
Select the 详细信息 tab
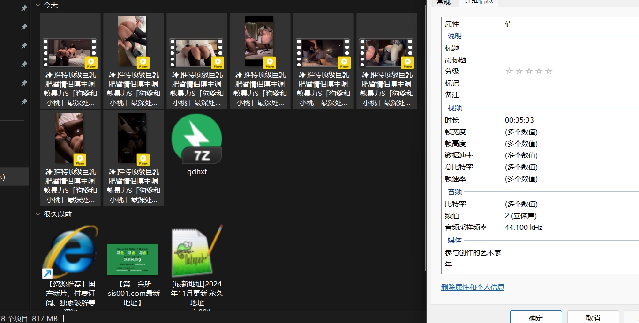[478, 2]
